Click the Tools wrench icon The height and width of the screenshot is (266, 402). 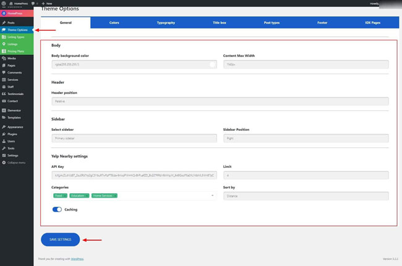coord(4,148)
